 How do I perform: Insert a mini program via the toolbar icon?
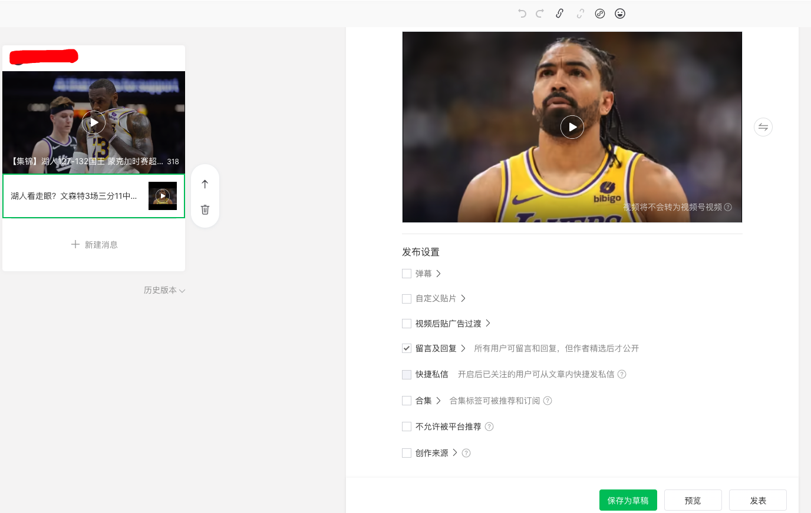point(600,14)
